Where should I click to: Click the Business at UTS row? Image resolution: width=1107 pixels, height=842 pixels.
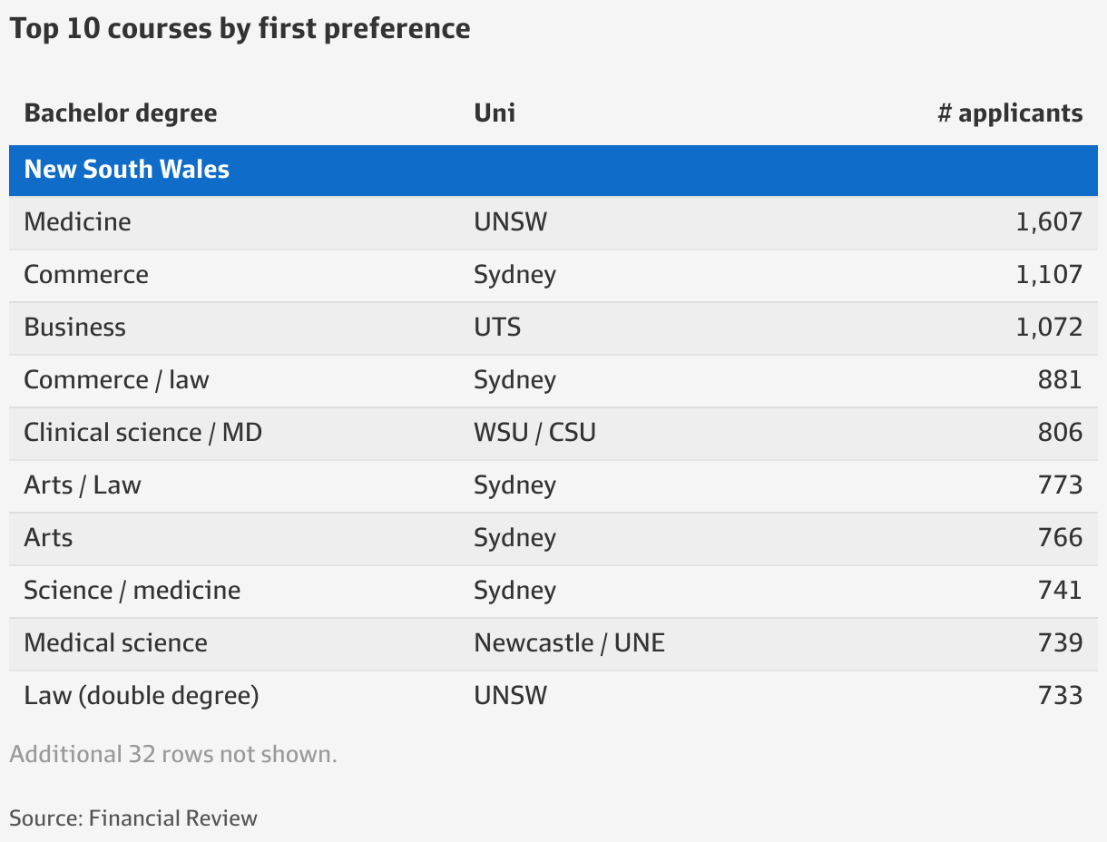73,328
